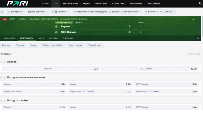Open search via top-right magnifier icon
The image size is (203, 113).
pyautogui.click(x=200, y=4)
